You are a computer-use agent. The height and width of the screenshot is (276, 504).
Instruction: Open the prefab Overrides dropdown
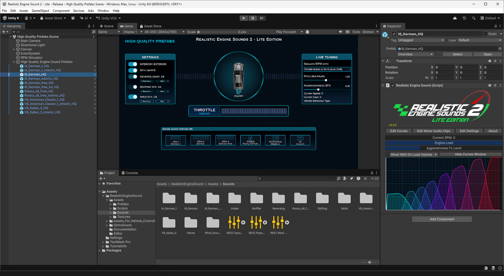415,54
